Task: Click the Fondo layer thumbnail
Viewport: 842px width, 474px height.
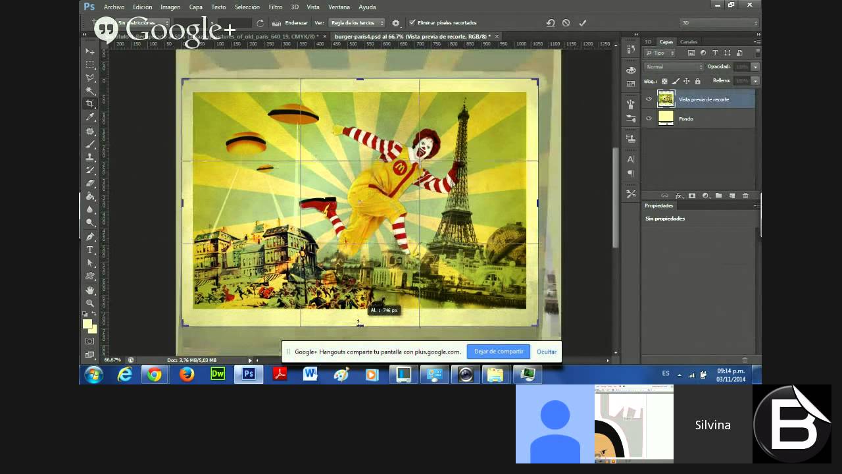Action: (x=666, y=118)
